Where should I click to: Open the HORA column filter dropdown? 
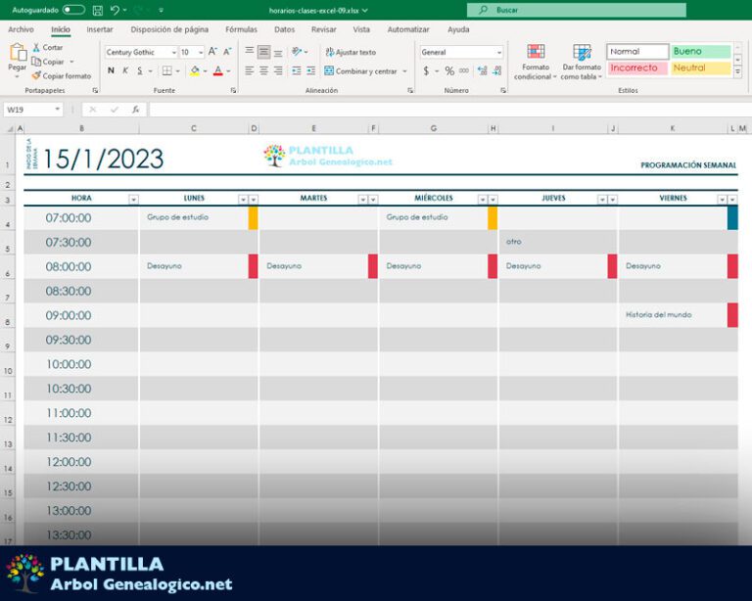pyautogui.click(x=134, y=200)
